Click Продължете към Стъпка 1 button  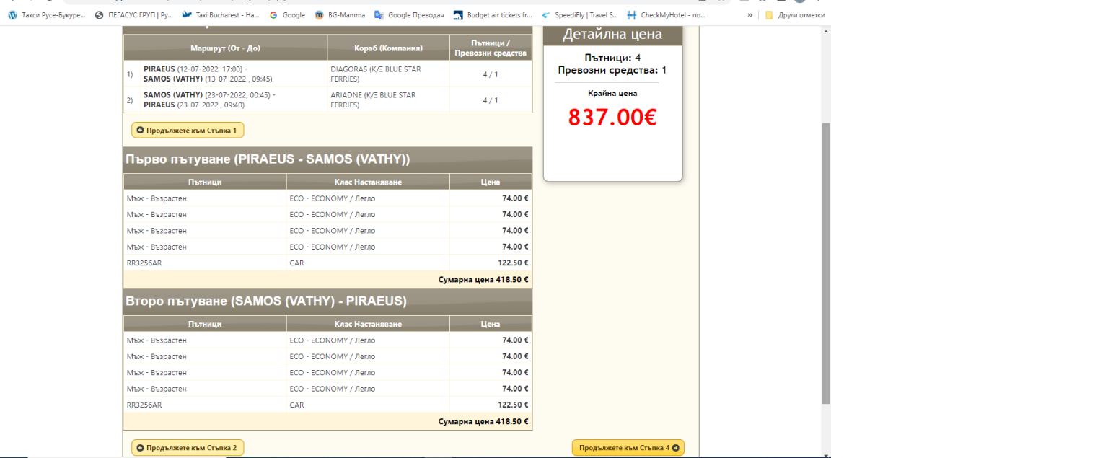pyautogui.click(x=188, y=130)
